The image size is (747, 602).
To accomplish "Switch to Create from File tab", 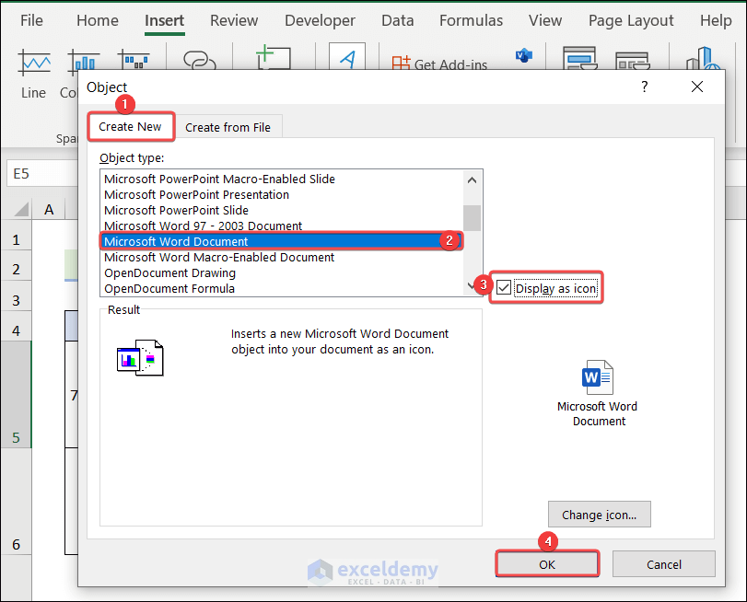I will [228, 127].
